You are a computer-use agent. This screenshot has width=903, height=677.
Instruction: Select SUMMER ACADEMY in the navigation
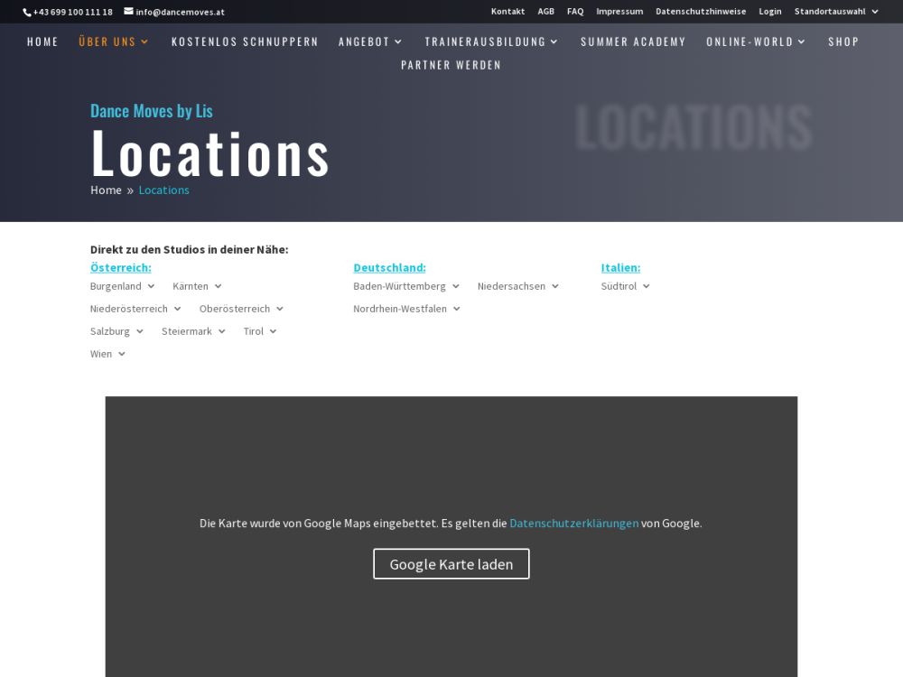(633, 42)
